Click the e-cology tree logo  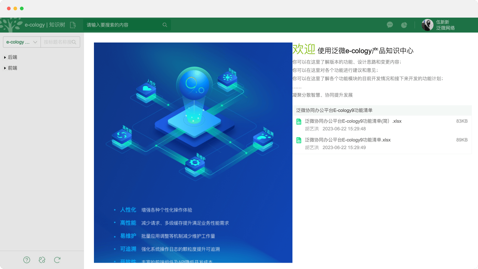(12, 25)
